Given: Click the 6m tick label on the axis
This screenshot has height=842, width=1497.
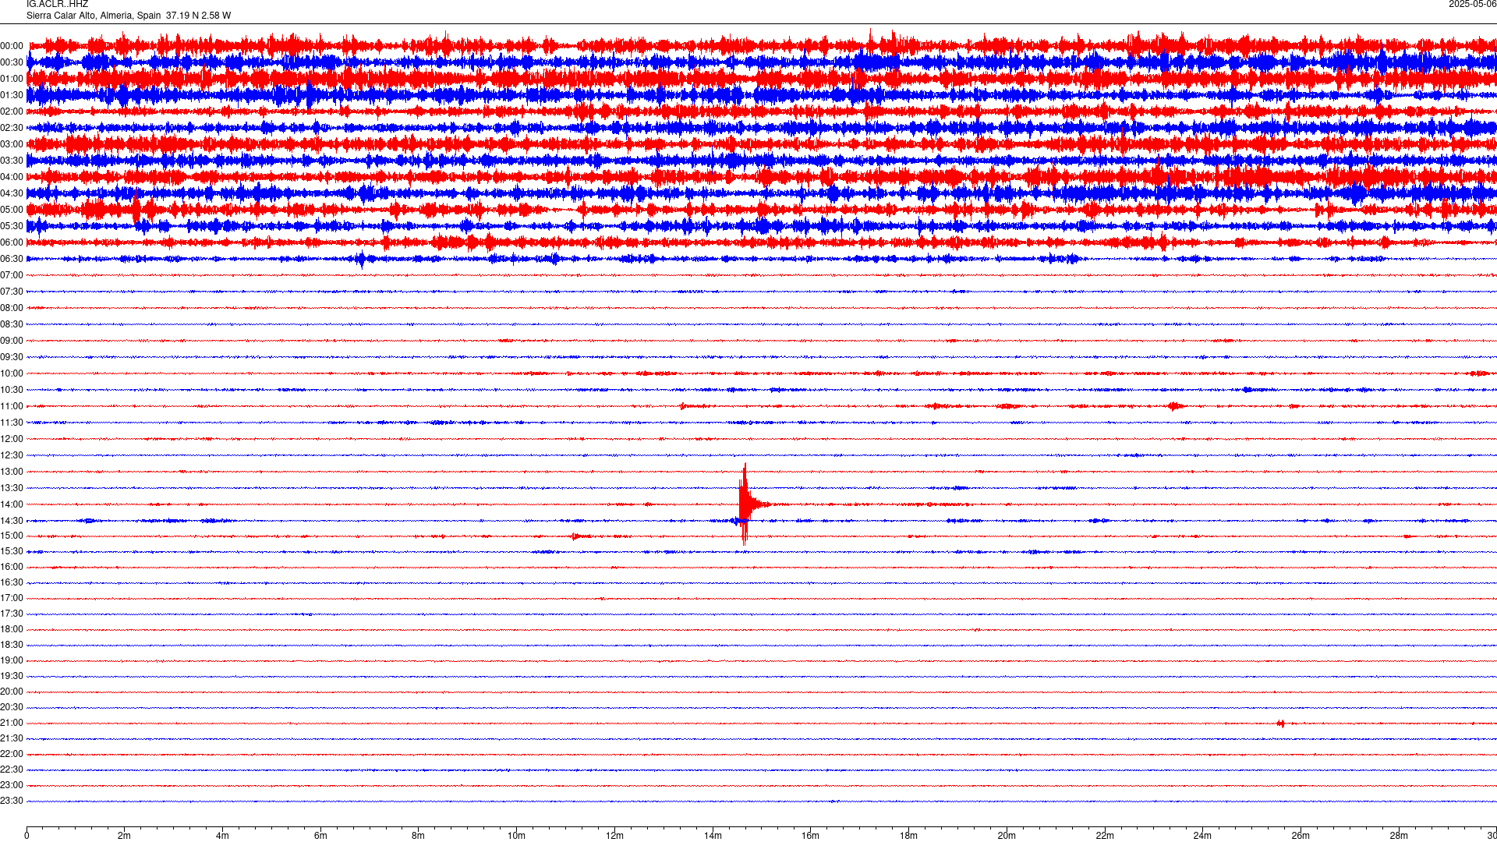Looking at the screenshot, I should [x=320, y=836].
